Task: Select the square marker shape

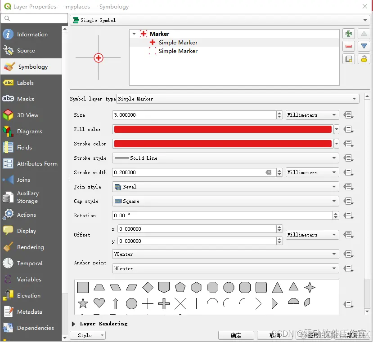Action: coord(83,287)
